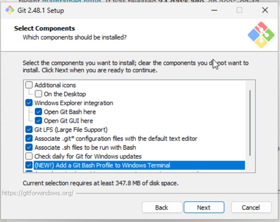Uncheck Associate .sh files with Bash
The height and width of the screenshot is (222, 280).
click(29, 148)
